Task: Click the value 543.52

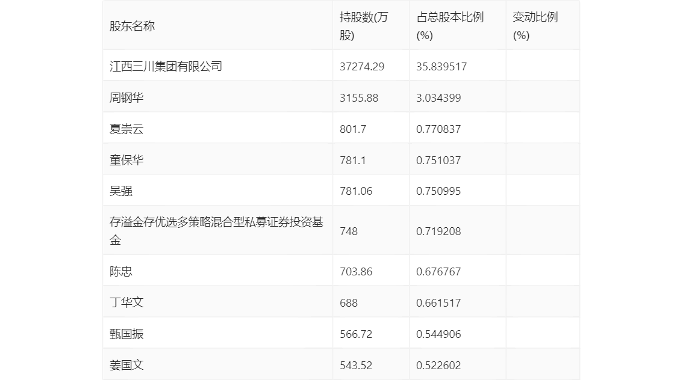Action: (356, 366)
